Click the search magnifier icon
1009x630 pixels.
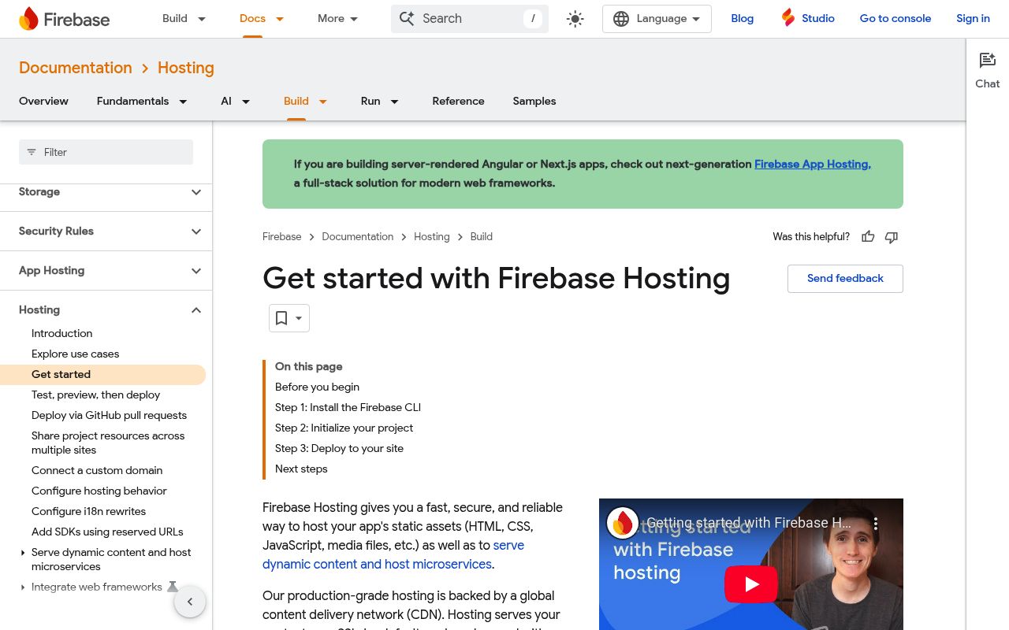pos(408,18)
